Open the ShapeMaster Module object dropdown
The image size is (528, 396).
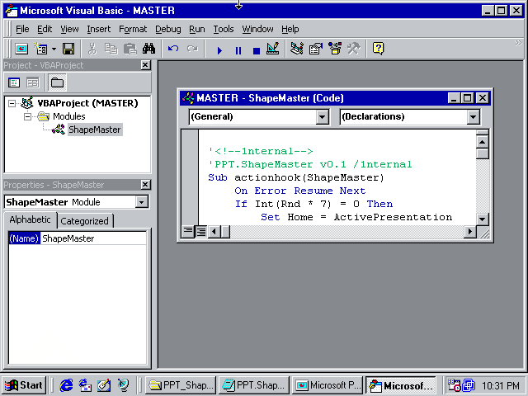141,202
